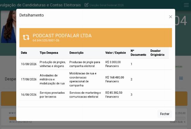The width and height of the screenshot is (191, 129).
Task: Click 'Servicos de marketing e comunicacao eleitoral'
Action: (x=85, y=95)
